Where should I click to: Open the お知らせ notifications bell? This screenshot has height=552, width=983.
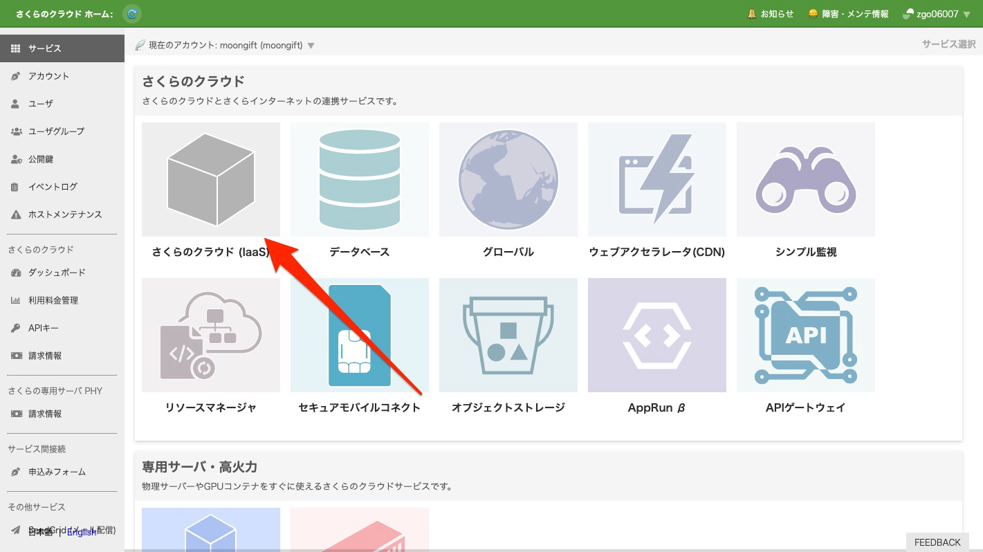[771, 14]
